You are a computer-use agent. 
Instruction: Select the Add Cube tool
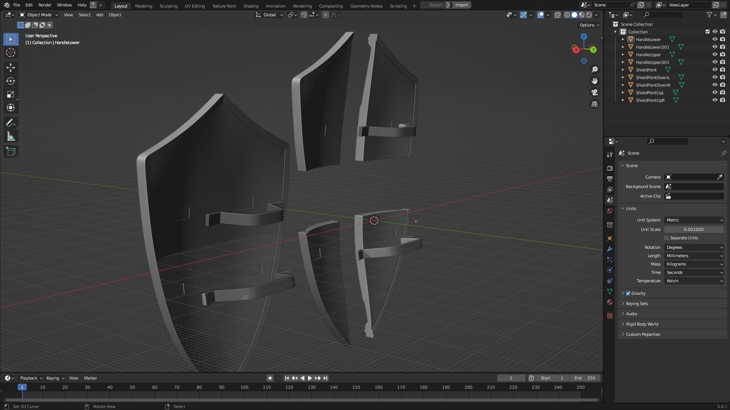coord(11,152)
